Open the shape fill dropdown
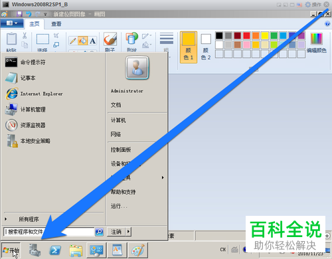The height and width of the screenshot is (259, 332). click(147, 45)
